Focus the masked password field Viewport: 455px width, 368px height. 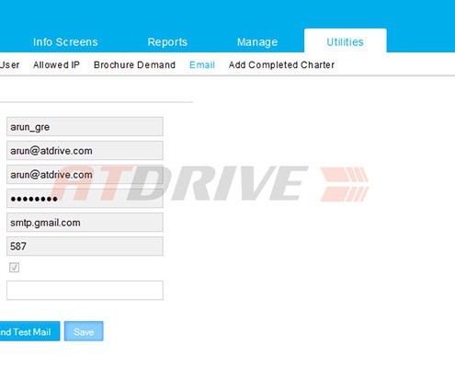coord(85,199)
